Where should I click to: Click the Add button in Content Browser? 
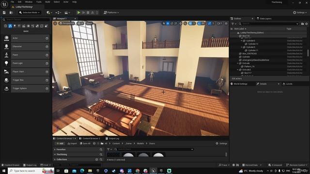click(x=60, y=144)
